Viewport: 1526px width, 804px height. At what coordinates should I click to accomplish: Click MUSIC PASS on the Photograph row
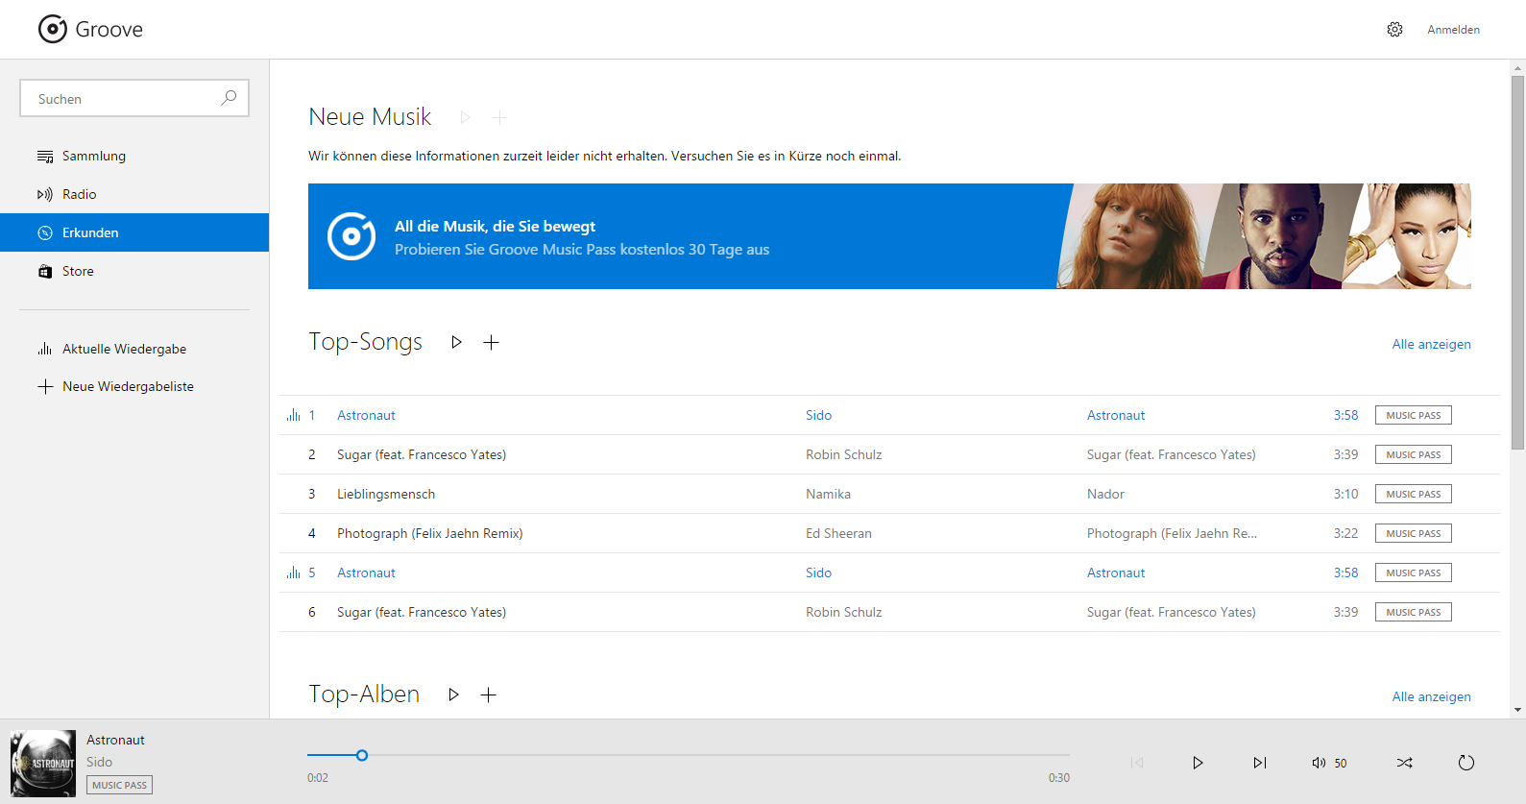pyautogui.click(x=1413, y=533)
